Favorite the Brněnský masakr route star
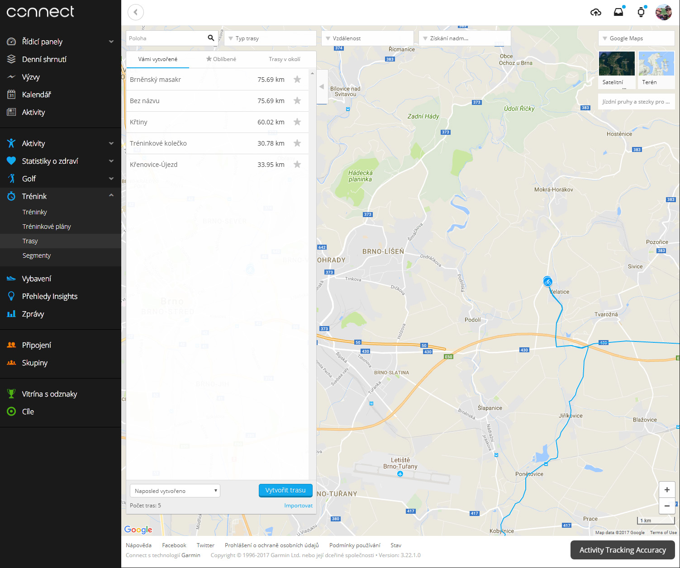Image resolution: width=680 pixels, height=568 pixels. (x=297, y=80)
